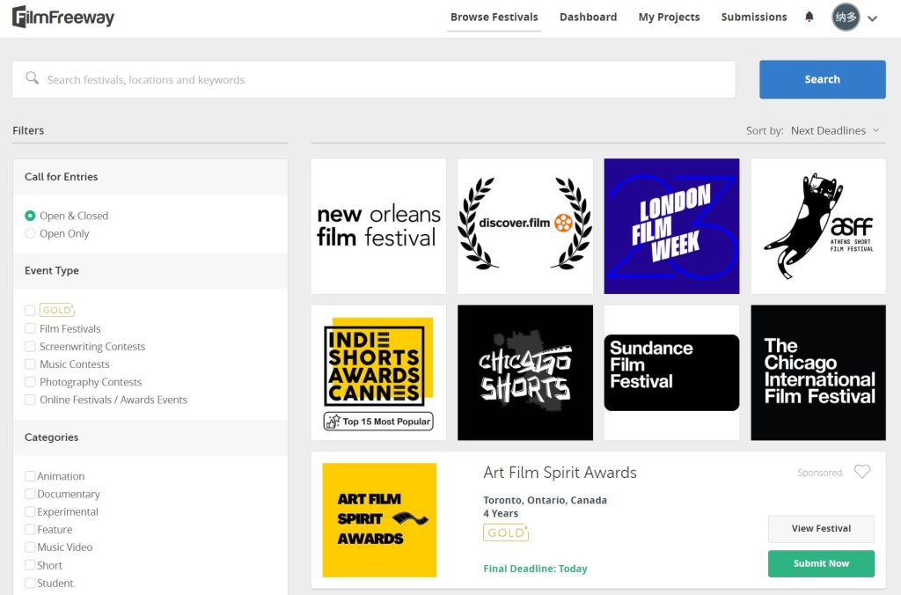Viewport: 901px width, 595px height.
Task: Check the Student category checkbox
Action: pos(30,583)
